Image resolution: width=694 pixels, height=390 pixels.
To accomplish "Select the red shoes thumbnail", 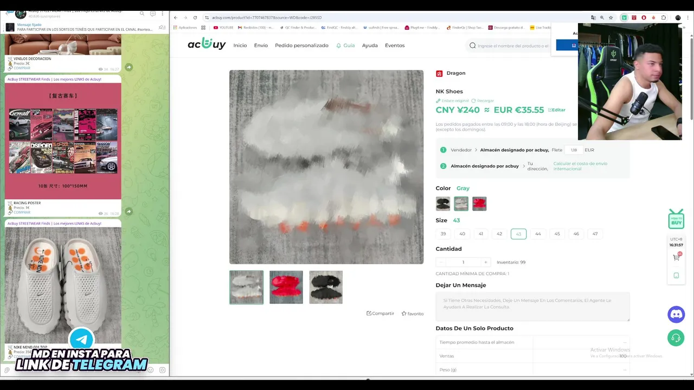I will click(286, 287).
